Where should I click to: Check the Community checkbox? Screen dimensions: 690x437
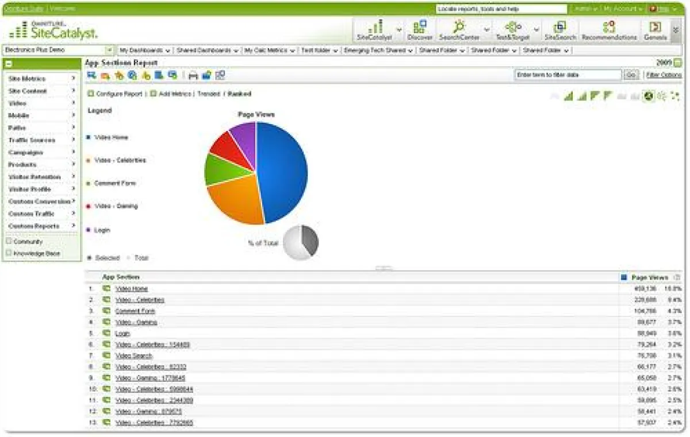[9, 242]
